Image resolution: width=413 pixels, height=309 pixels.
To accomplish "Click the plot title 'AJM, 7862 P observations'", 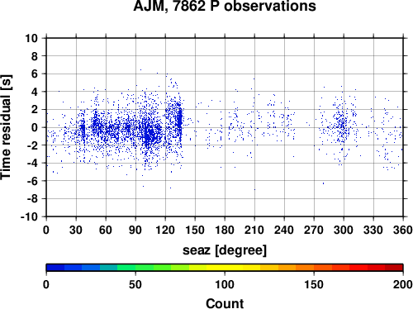I will [x=225, y=6].
